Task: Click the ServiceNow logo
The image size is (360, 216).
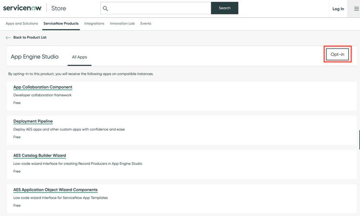Action: coord(22,8)
